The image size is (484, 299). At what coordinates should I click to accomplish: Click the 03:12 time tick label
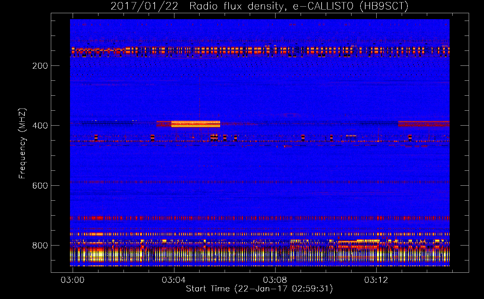[x=376, y=280]
